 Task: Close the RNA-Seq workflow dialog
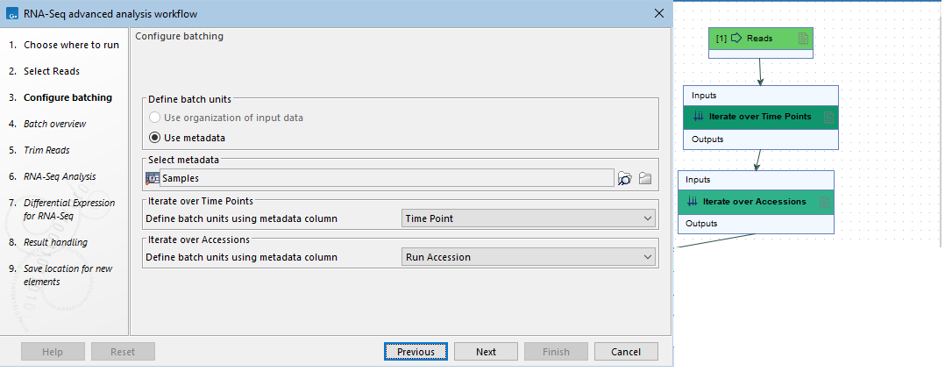pos(658,13)
